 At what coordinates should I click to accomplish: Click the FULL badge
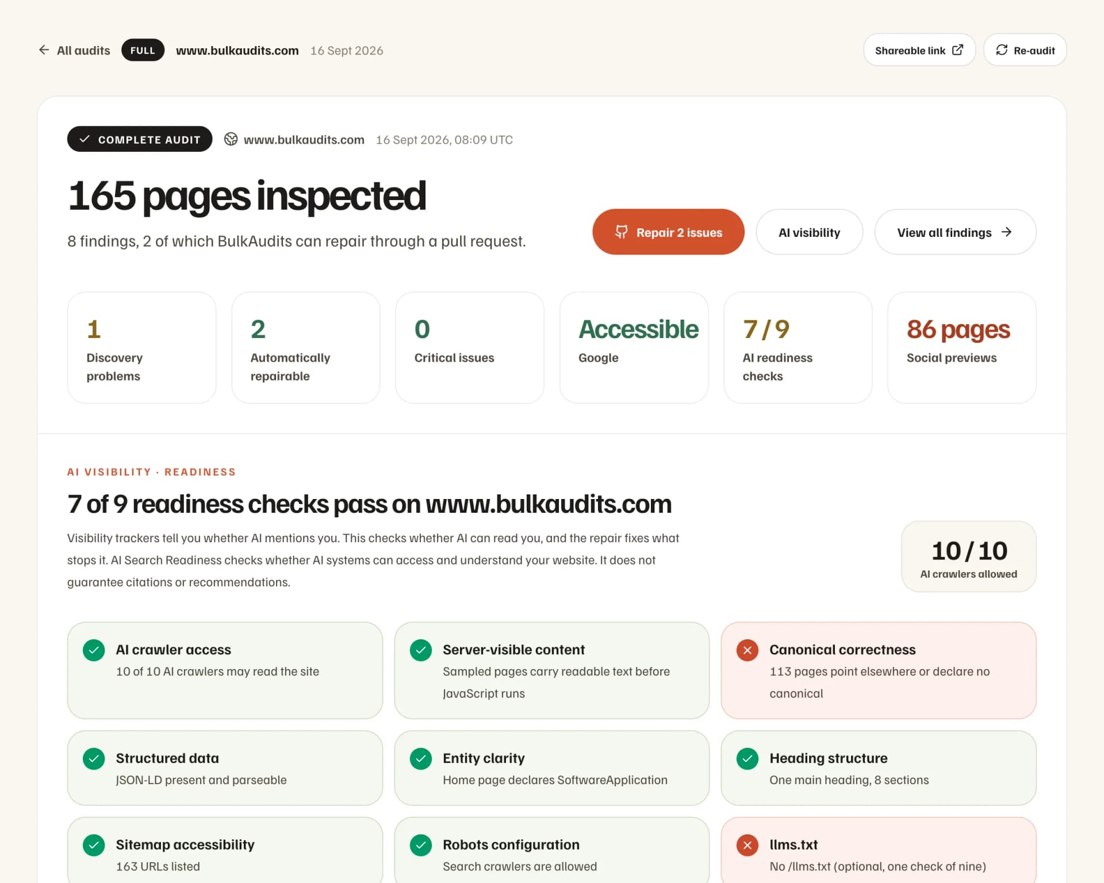click(x=143, y=51)
